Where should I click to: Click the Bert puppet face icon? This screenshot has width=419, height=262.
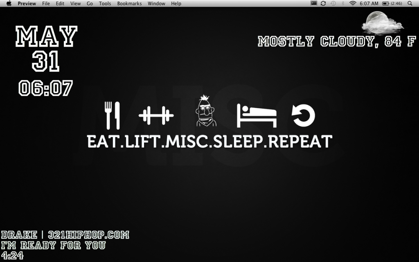pyautogui.click(x=206, y=111)
